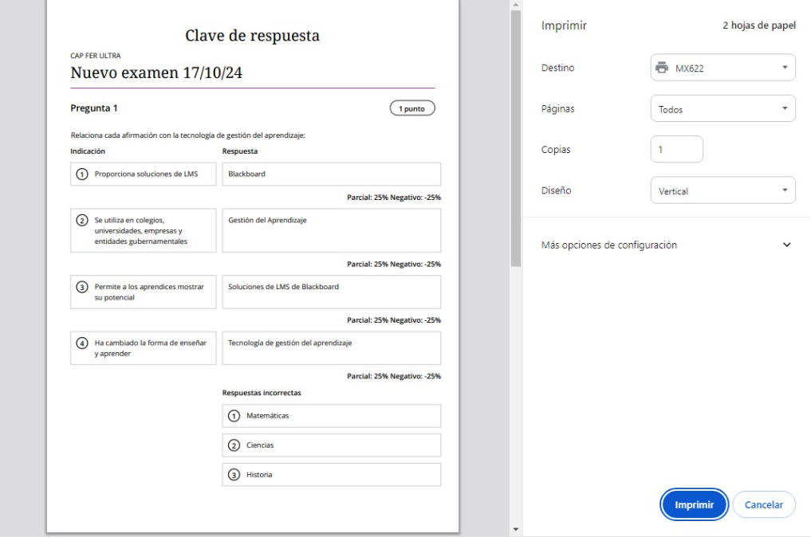Click the 'Clave de respuesta' heading
The image size is (811, 537).
[253, 36]
